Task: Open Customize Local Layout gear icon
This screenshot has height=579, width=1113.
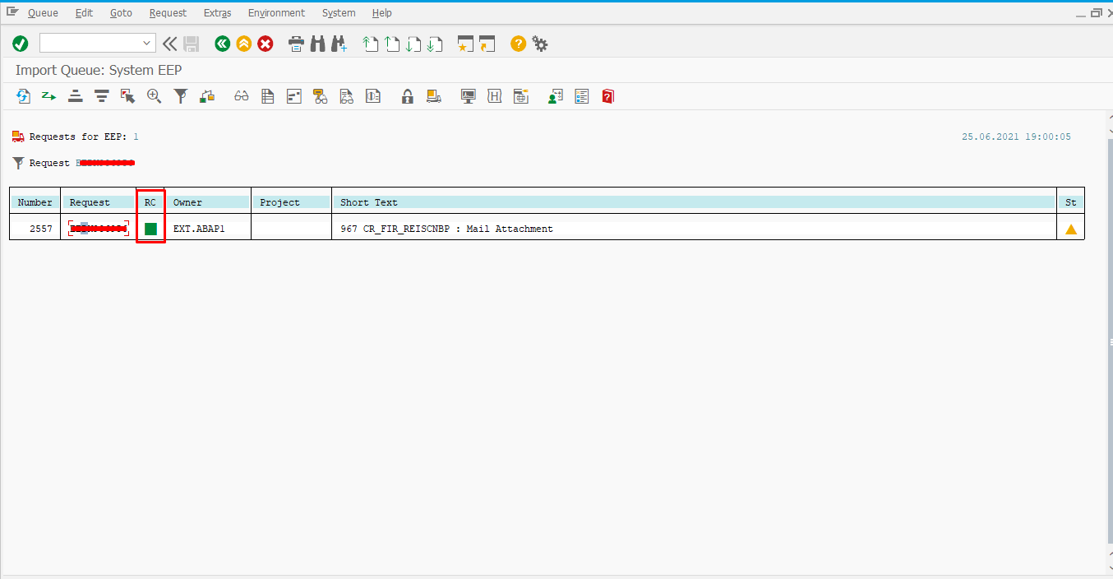Action: click(x=539, y=44)
